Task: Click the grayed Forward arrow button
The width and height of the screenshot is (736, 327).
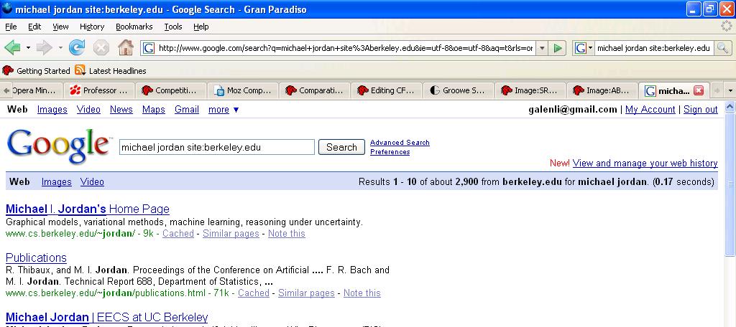Action: tap(44, 47)
